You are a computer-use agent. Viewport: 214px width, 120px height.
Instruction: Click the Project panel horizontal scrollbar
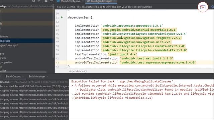click(x=23, y=72)
